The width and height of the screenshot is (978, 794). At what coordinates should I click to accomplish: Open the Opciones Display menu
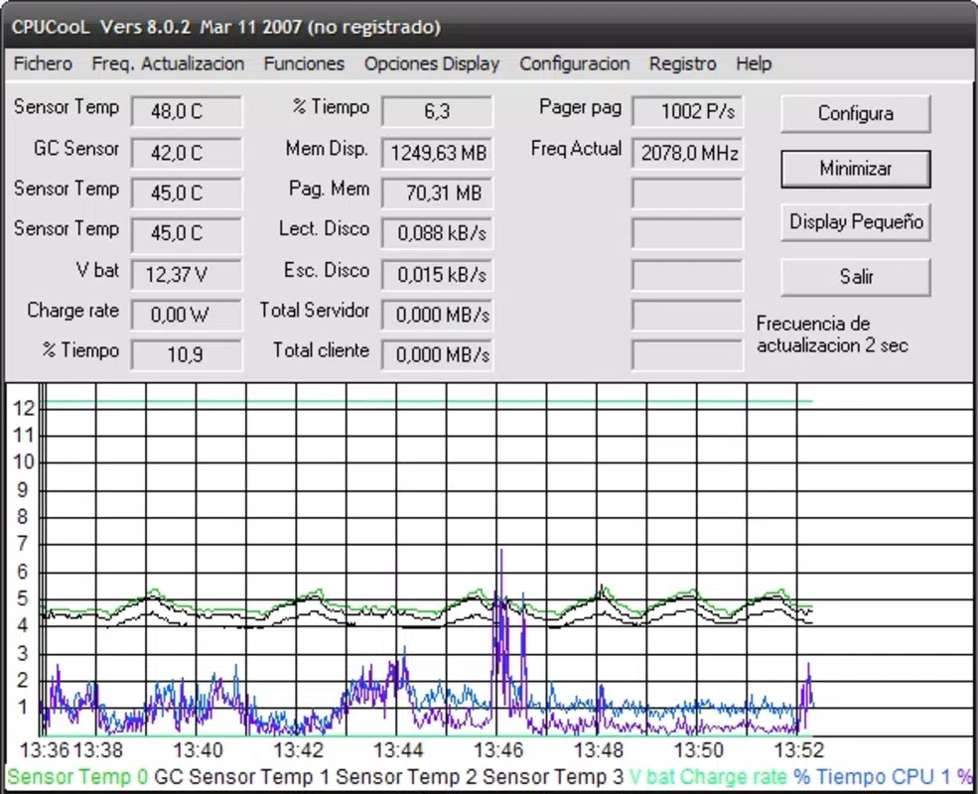click(432, 64)
